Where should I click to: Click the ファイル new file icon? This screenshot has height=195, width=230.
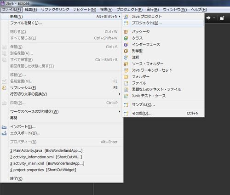[126, 83]
